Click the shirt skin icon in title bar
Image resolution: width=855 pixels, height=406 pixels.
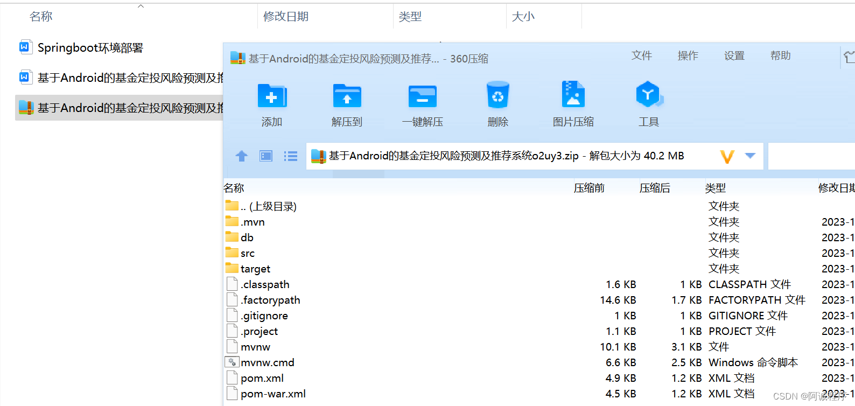point(849,56)
